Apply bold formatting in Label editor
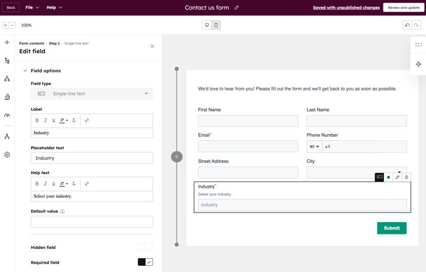 pos(37,120)
